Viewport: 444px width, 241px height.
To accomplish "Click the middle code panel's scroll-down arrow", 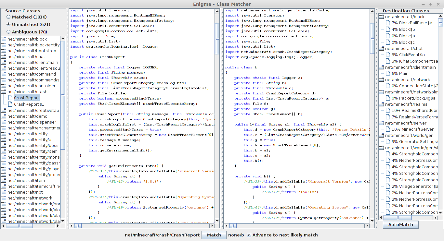I will point(217,220).
